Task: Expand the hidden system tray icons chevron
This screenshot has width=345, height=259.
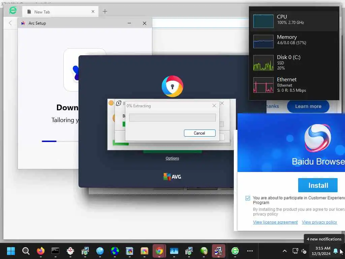Action: [284, 251]
